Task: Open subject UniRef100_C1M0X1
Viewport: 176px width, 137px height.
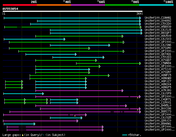Action: tap(158, 103)
